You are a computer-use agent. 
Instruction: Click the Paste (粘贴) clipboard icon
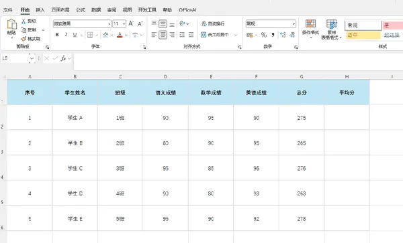coord(11,25)
